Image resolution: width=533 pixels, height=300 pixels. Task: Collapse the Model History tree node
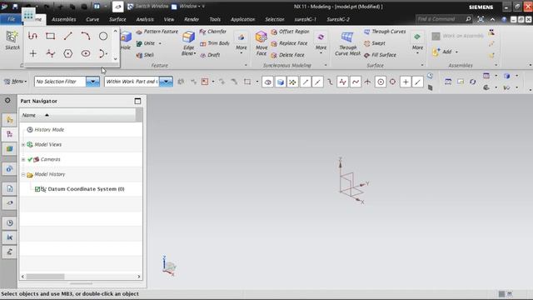[23, 174]
